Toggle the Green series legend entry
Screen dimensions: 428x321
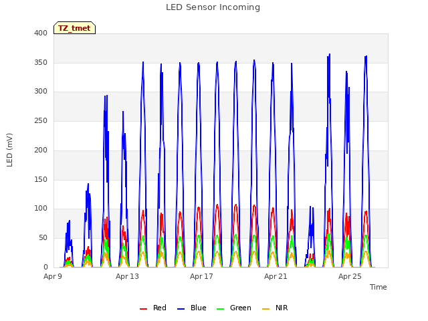[x=233, y=308]
